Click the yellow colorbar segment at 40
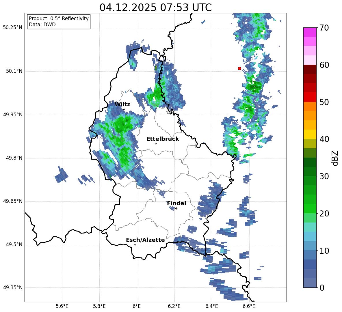 (x=310, y=134)
